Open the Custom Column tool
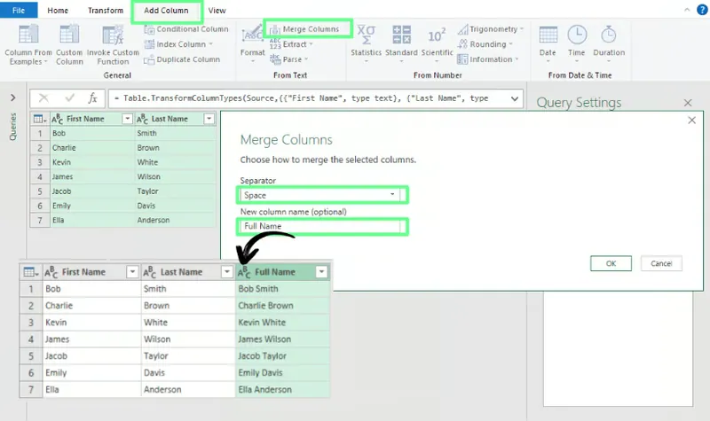This screenshot has height=421, width=710. click(70, 35)
